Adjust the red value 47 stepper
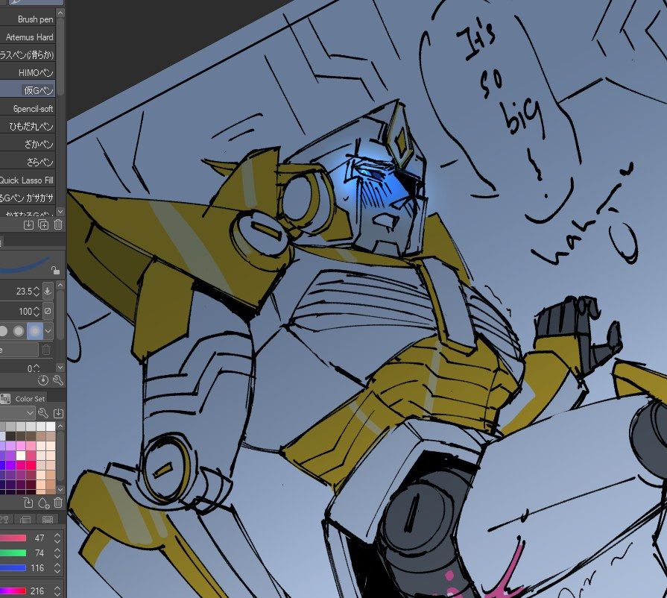 [x=57, y=538]
